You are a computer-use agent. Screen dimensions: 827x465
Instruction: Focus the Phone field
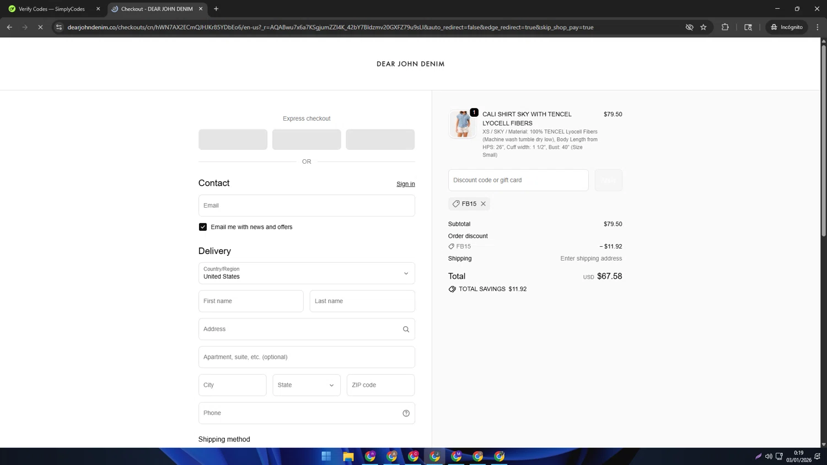tap(307, 413)
